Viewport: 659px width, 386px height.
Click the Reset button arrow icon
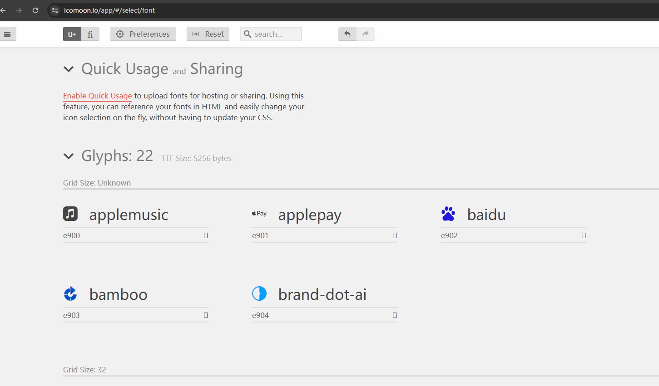point(196,34)
